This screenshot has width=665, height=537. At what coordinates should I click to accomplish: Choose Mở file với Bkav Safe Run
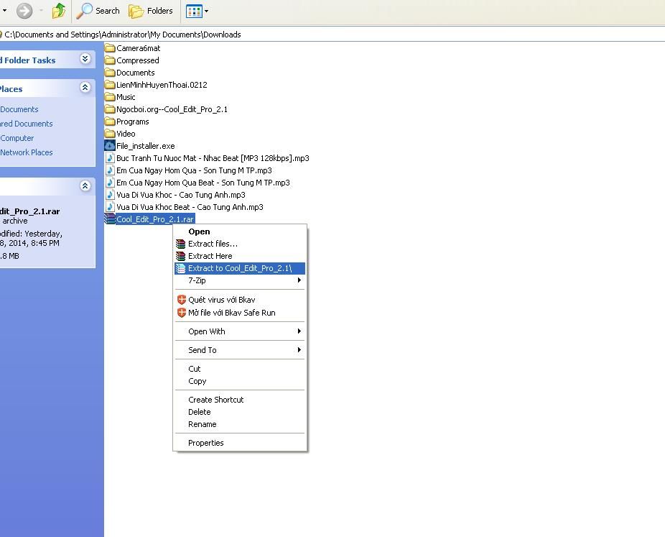(x=231, y=313)
